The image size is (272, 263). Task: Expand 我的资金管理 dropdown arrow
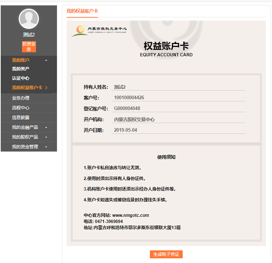coord(46,147)
